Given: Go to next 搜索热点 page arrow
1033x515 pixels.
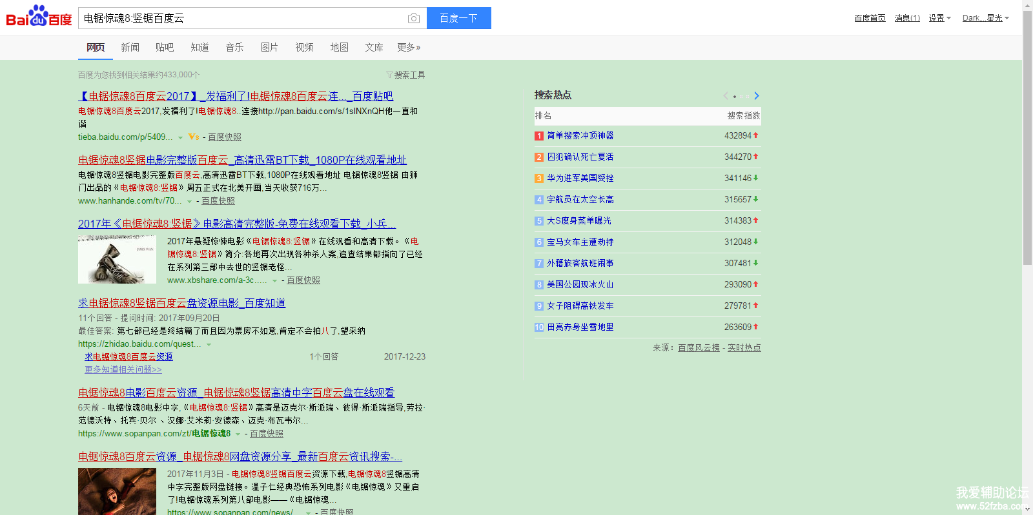Looking at the screenshot, I should [757, 96].
